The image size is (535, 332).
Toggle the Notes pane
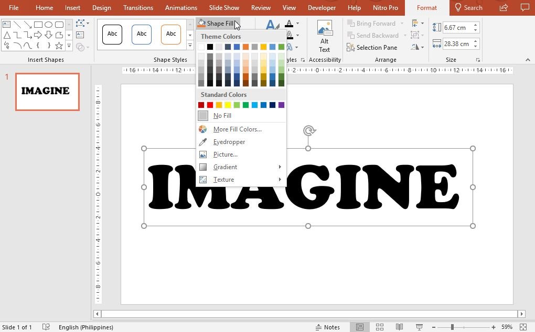(x=328, y=327)
